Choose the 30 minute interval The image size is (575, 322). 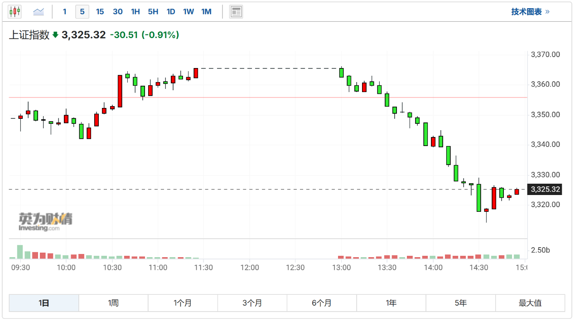tap(118, 11)
